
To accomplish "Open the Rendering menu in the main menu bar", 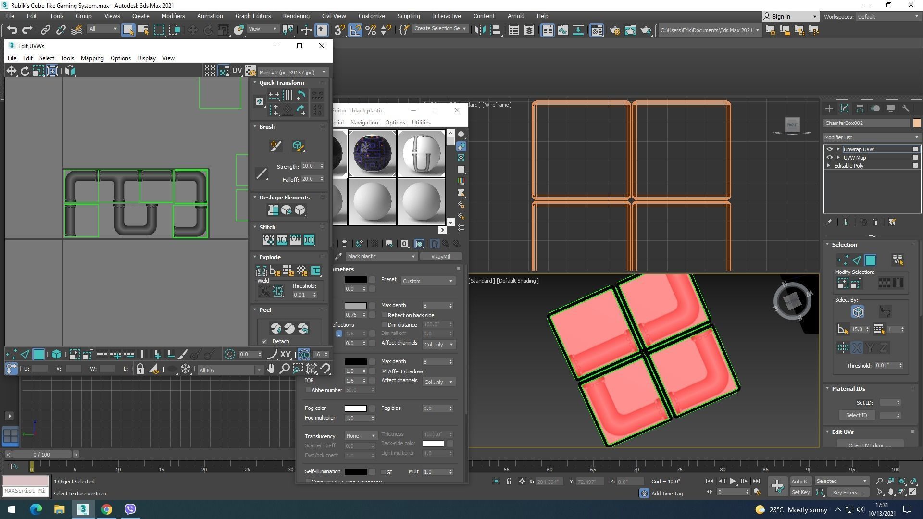I will click(296, 16).
